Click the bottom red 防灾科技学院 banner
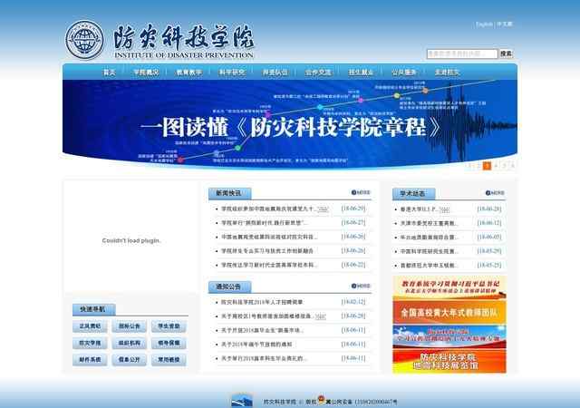The image size is (580, 408). [449, 362]
